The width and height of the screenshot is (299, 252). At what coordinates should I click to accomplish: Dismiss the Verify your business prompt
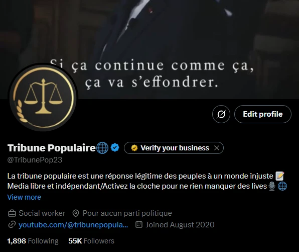click(217, 148)
